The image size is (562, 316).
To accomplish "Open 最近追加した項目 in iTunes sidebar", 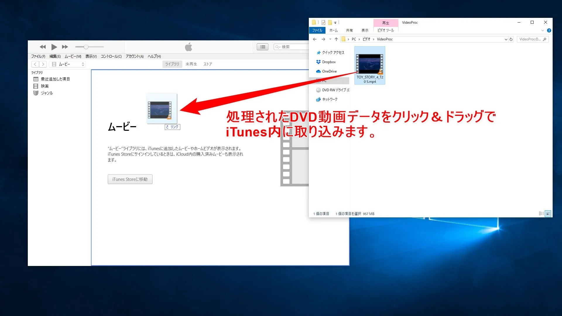I will click(55, 79).
